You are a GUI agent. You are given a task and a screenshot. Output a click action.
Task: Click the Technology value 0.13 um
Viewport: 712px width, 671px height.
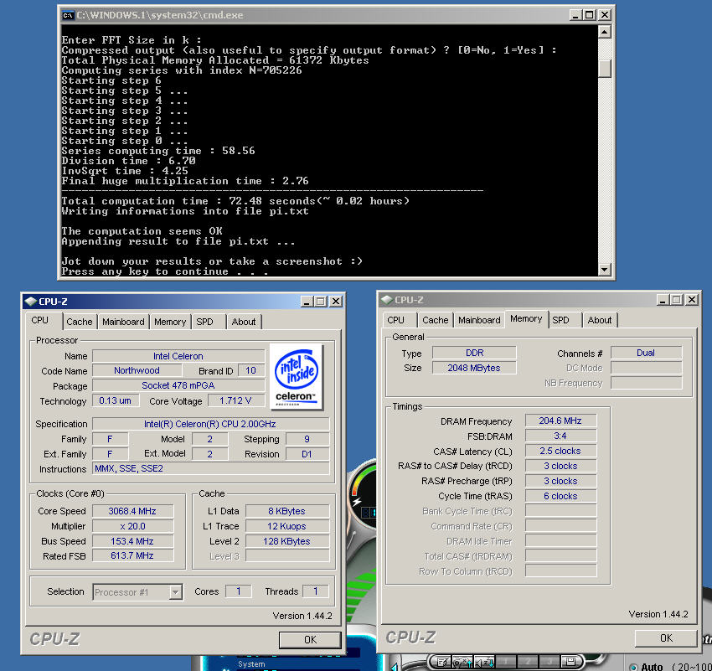click(116, 400)
